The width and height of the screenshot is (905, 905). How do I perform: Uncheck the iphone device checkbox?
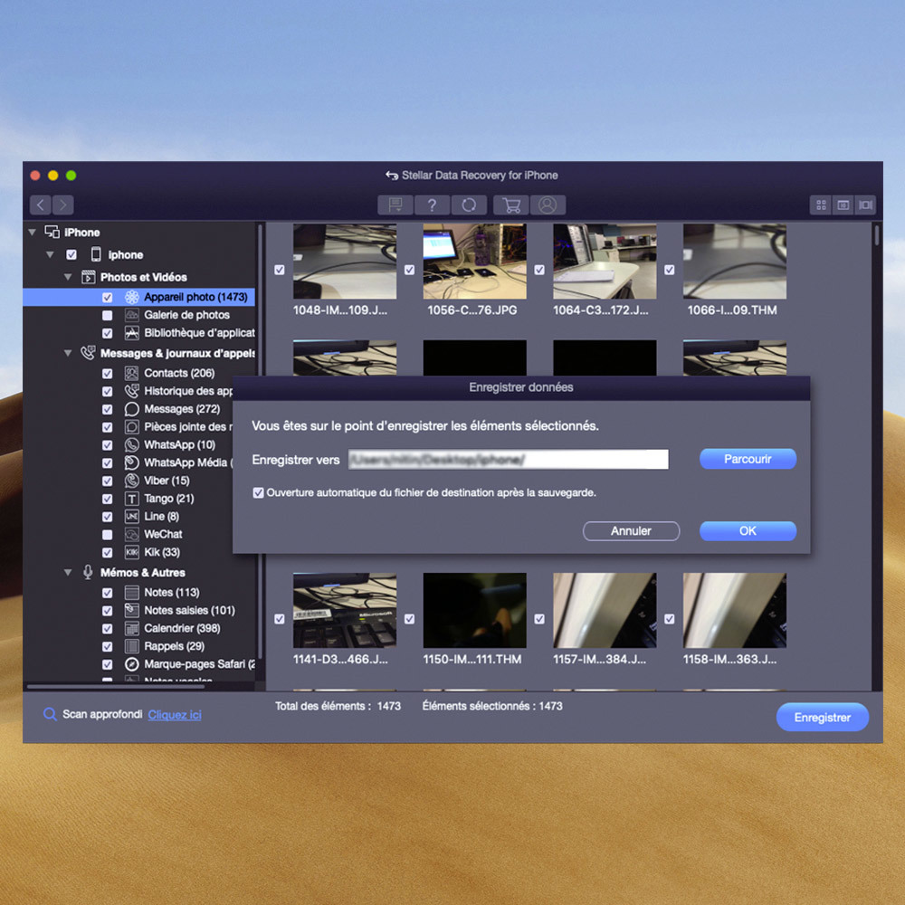tap(71, 254)
